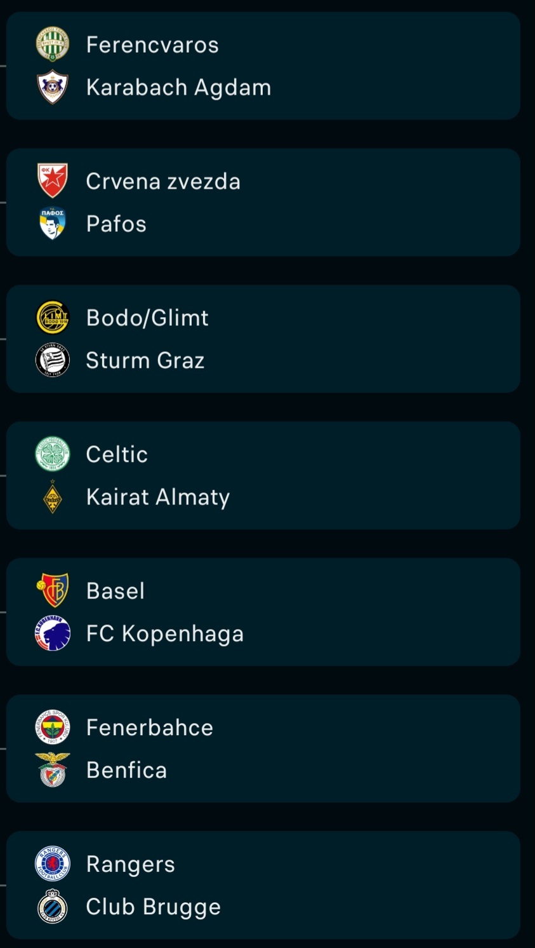Screen dimensions: 535x948
Task: Click the Benfica eagle crest
Action: 52,770
